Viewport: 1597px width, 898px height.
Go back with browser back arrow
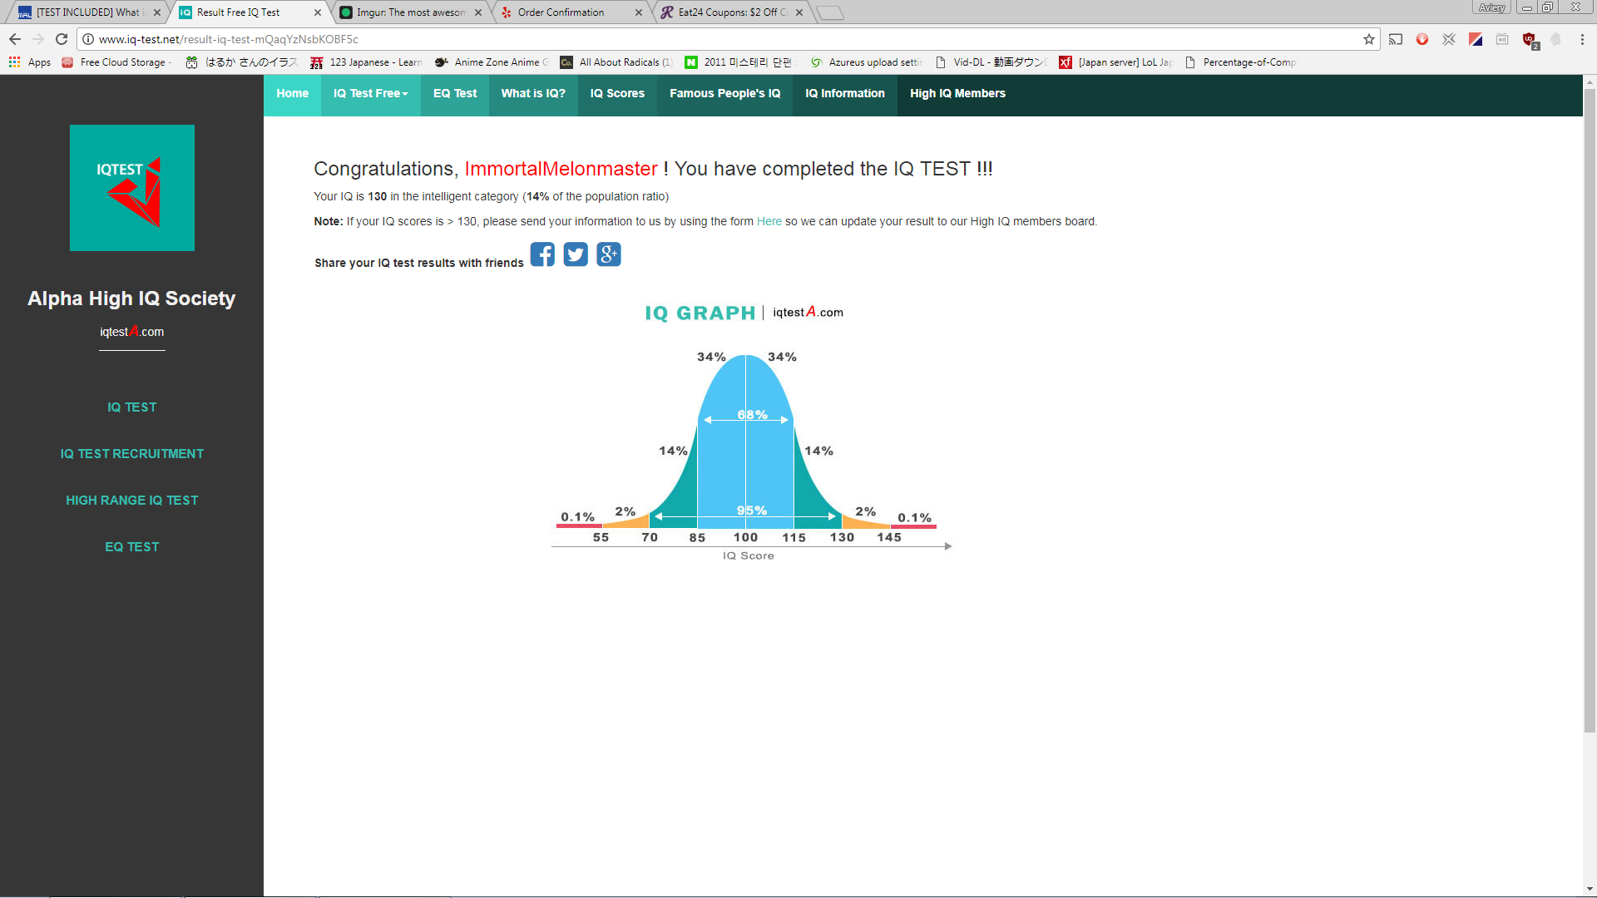[x=15, y=39]
